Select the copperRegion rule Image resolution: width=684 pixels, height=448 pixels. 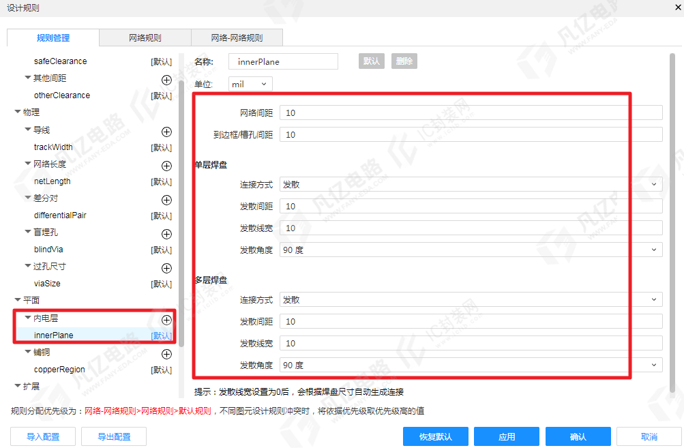point(59,369)
